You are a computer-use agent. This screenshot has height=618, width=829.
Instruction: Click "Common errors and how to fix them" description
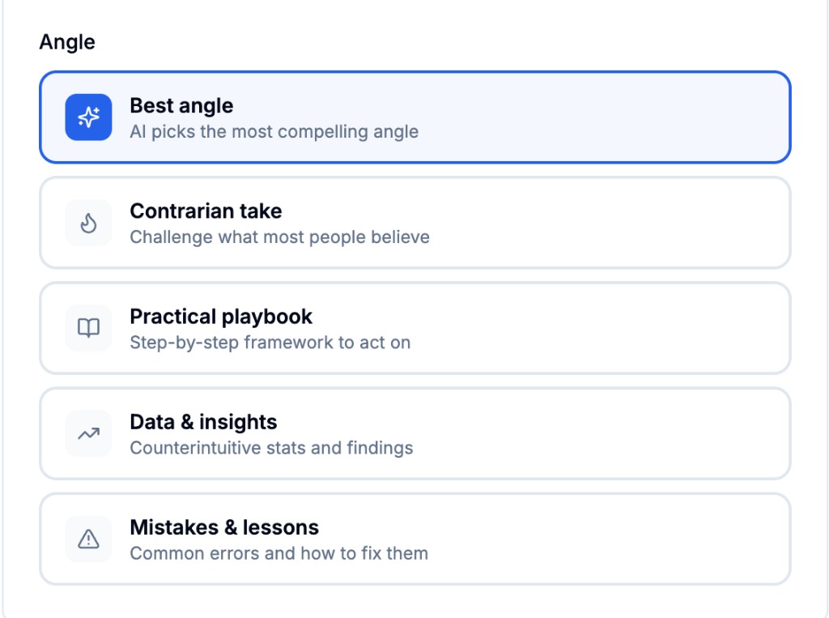click(278, 553)
